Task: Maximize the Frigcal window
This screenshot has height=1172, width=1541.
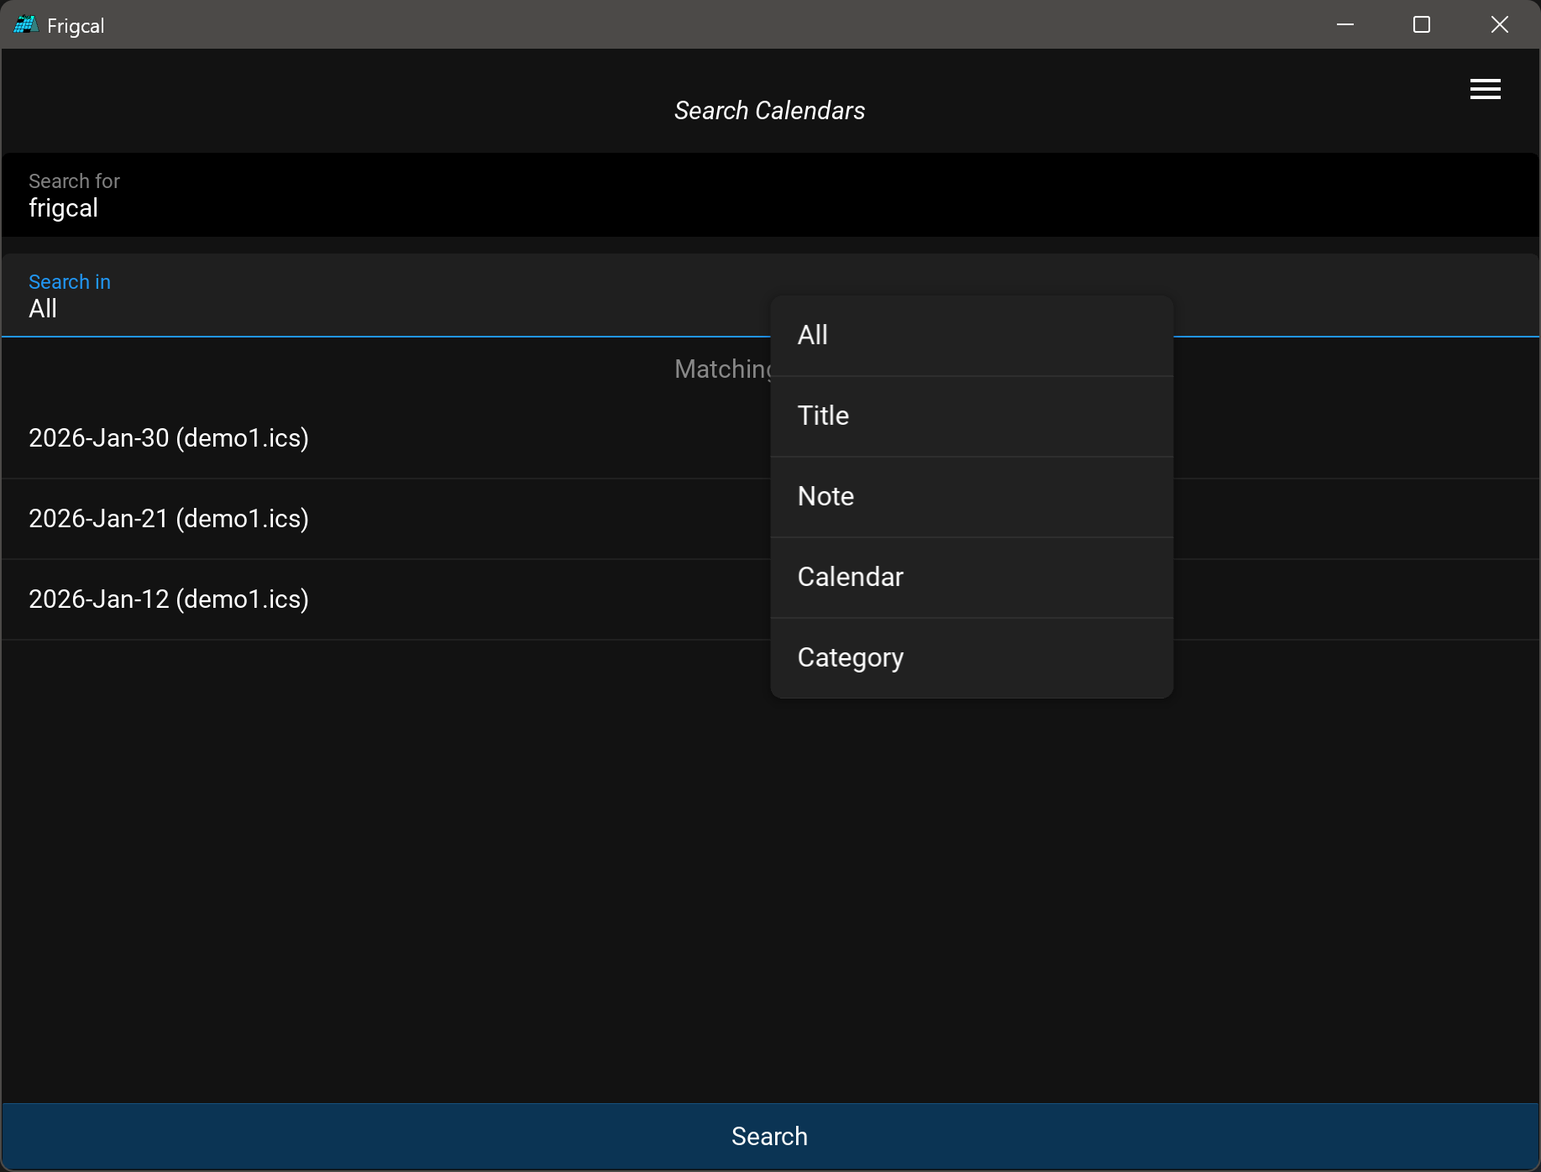Action: click(1421, 25)
